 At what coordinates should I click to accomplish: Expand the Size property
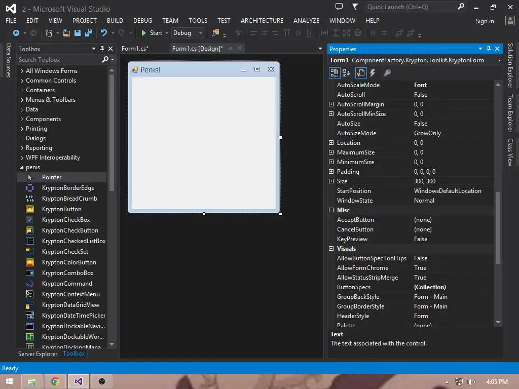coord(331,181)
